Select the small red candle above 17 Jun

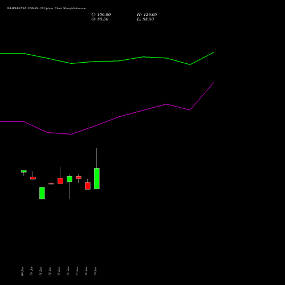pos(79,177)
